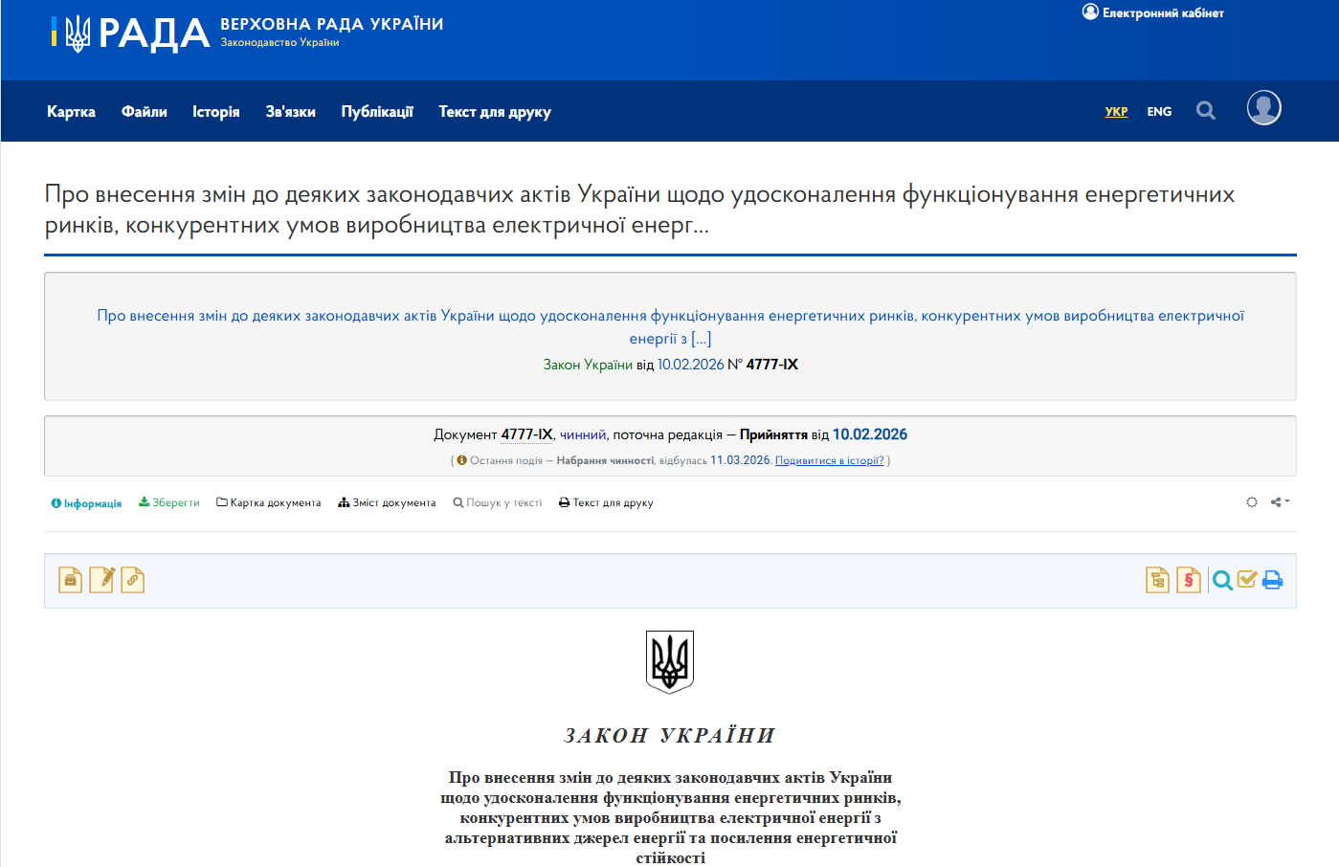Click Інформація with info icon
1339x867 pixels.
(x=86, y=503)
